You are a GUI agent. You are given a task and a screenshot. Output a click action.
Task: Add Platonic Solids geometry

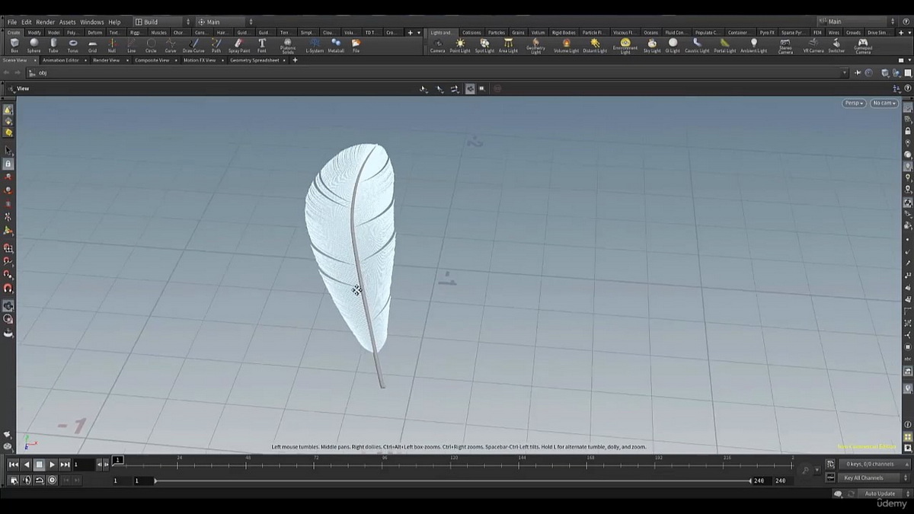point(288,46)
